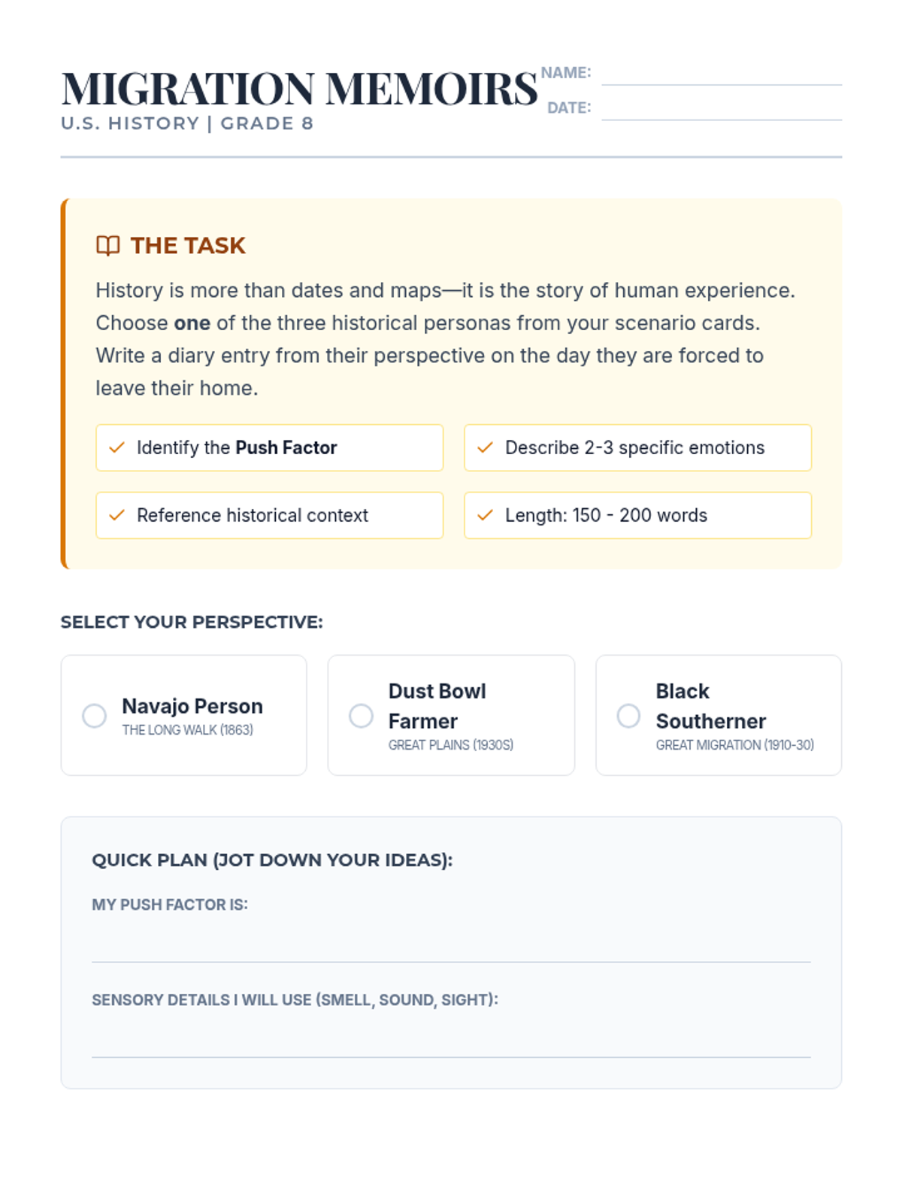Click the Navajo Person card title
902x1203 pixels.
click(x=192, y=706)
